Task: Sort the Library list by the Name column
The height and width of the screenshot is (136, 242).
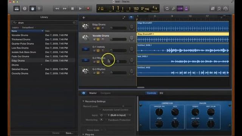Action: [27, 31]
